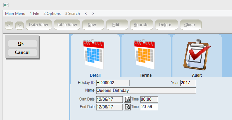The height and width of the screenshot is (120, 232).
Task: Click the Holiday ID label
Action: point(86,83)
